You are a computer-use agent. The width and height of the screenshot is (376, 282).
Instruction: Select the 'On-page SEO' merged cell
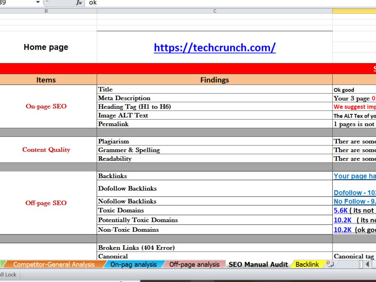pos(46,106)
